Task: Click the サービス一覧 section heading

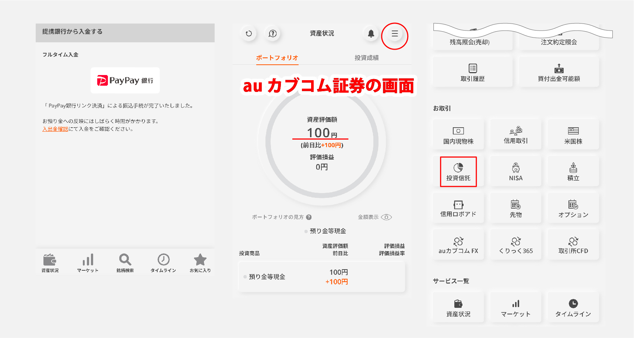Action: [451, 281]
